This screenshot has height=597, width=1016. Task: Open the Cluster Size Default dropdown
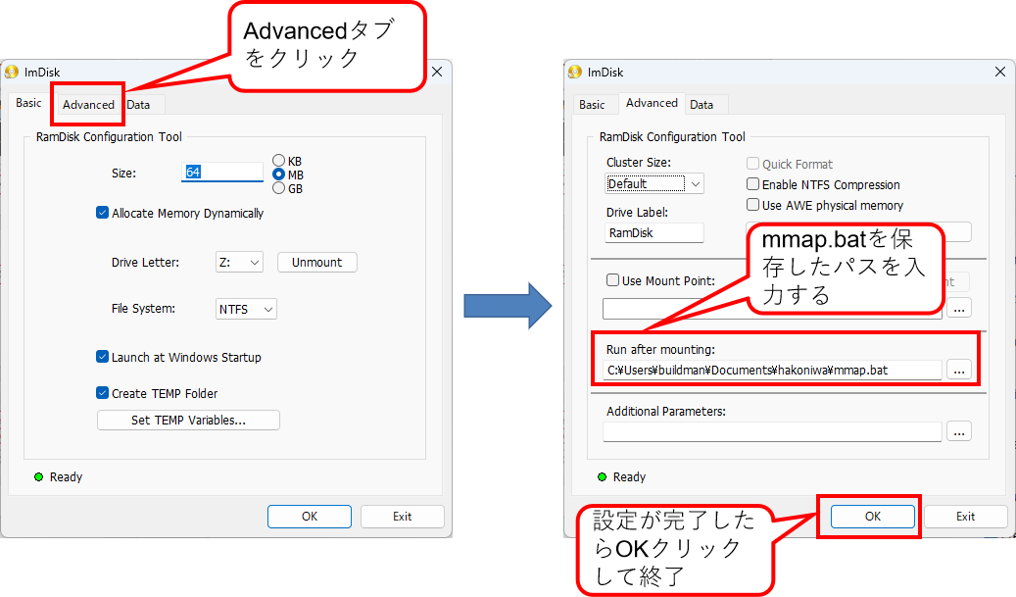(654, 184)
